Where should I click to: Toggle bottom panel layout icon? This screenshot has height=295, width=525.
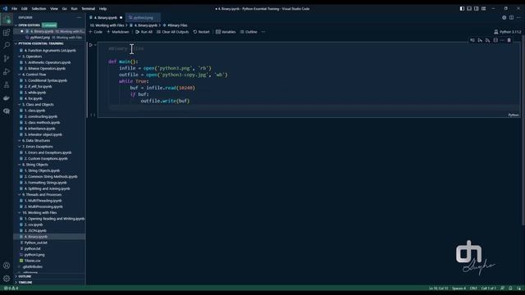[469, 9]
